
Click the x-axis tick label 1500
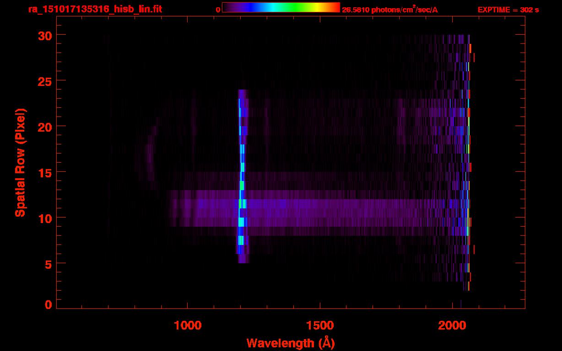[320, 325]
